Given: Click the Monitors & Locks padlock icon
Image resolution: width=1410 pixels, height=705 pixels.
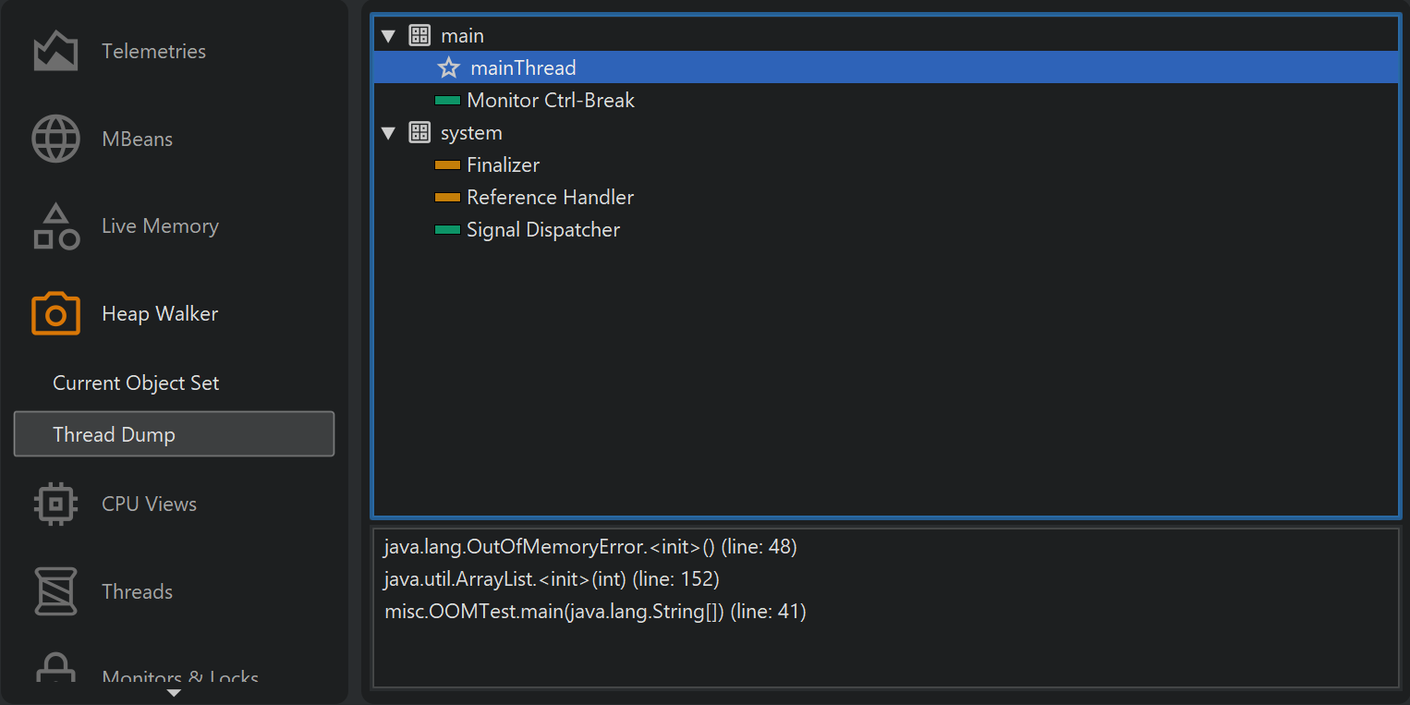Looking at the screenshot, I should [x=55, y=669].
